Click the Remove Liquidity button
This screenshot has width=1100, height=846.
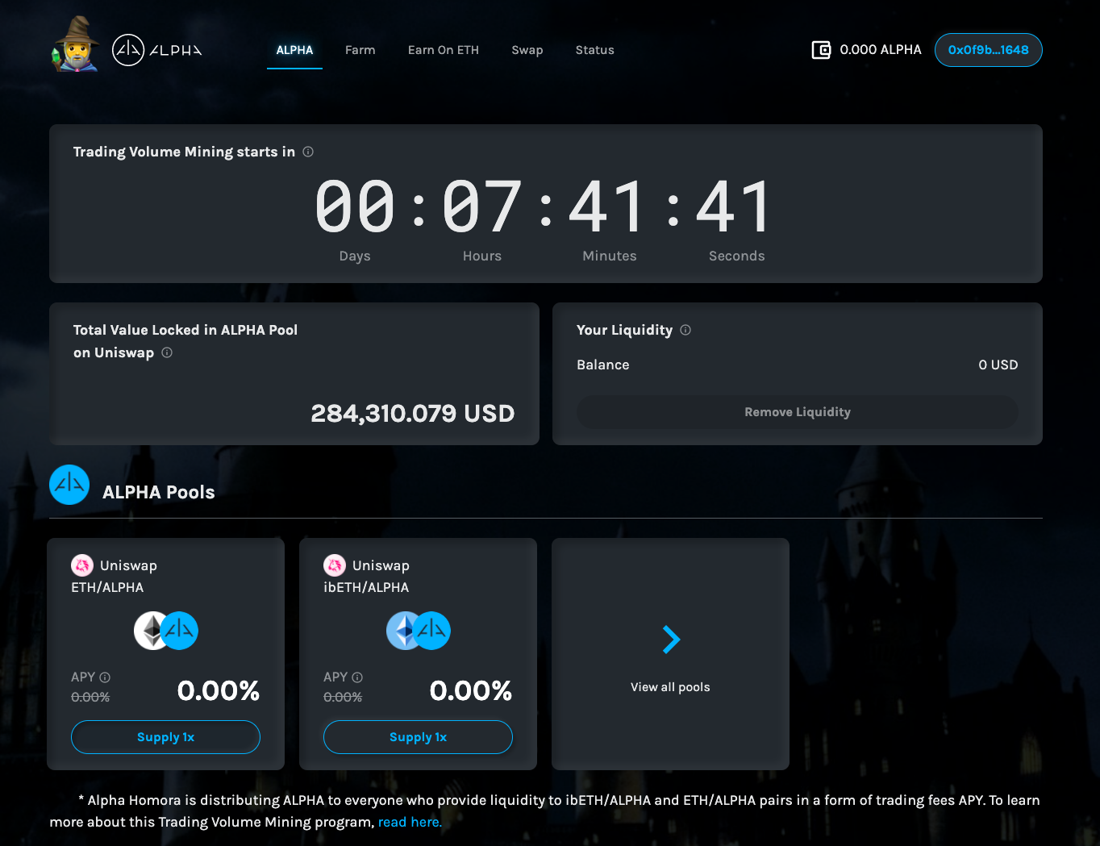(x=798, y=412)
